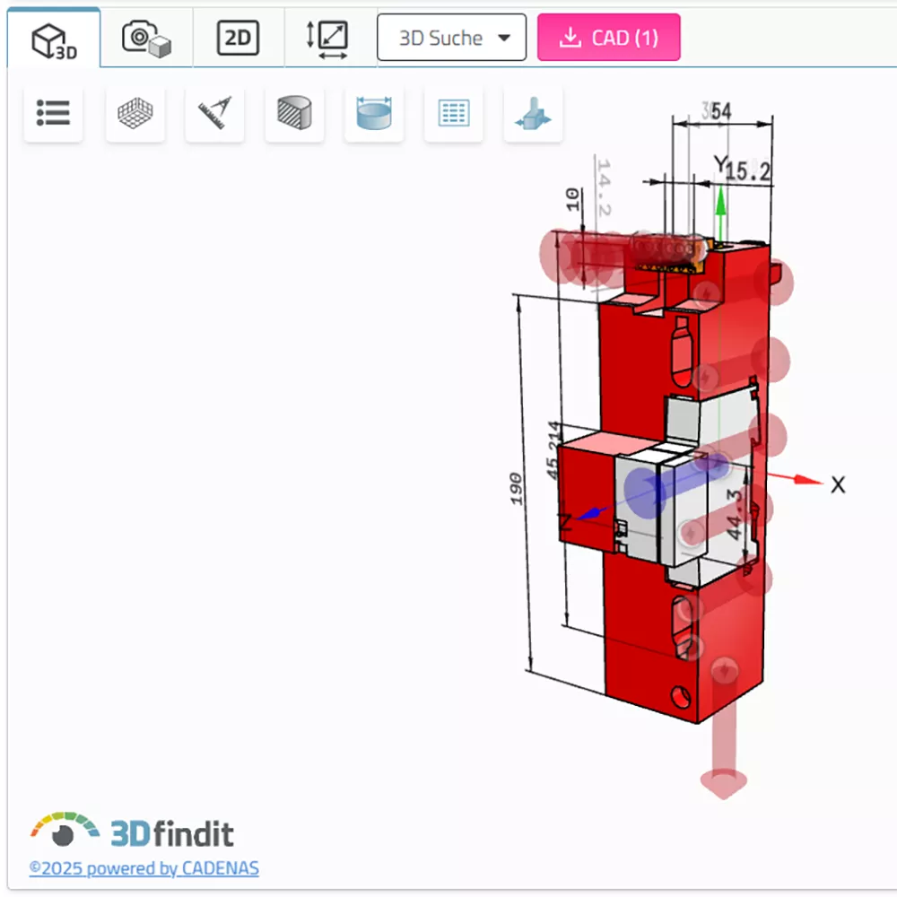
Task: Download the model with CAD (1) button
Action: [608, 38]
